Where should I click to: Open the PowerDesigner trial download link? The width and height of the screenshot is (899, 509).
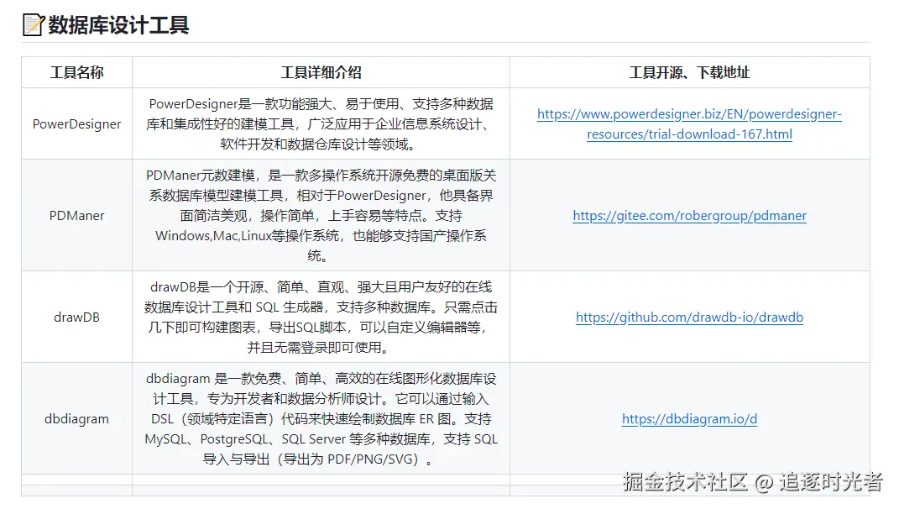[689, 124]
